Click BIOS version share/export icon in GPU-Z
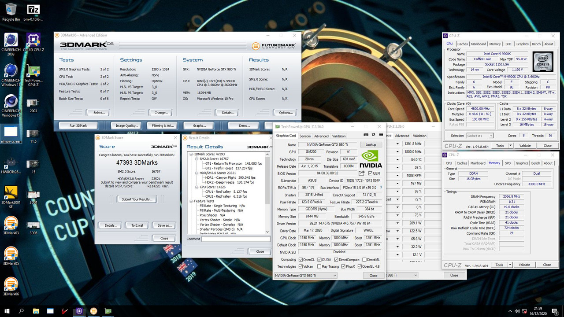The height and width of the screenshot is (317, 564). pos(362,173)
